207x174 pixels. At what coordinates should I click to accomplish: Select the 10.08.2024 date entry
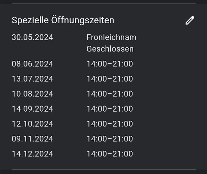[x=32, y=94]
